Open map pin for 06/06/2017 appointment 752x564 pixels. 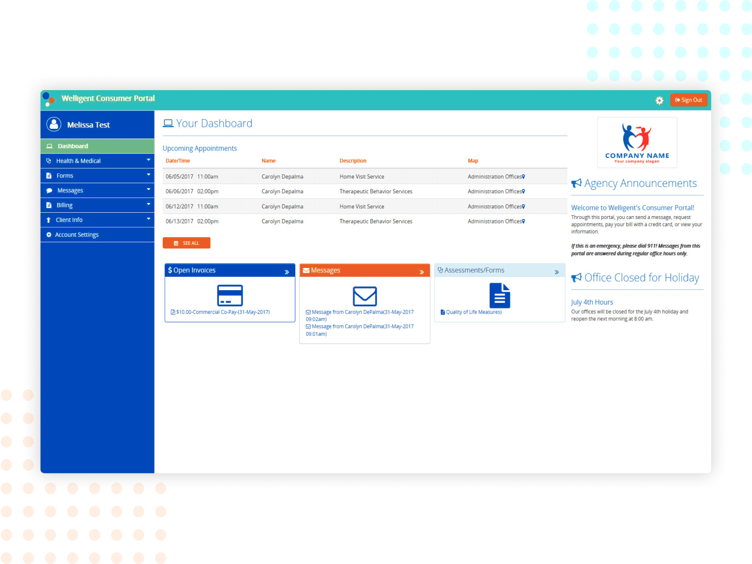[x=523, y=191]
